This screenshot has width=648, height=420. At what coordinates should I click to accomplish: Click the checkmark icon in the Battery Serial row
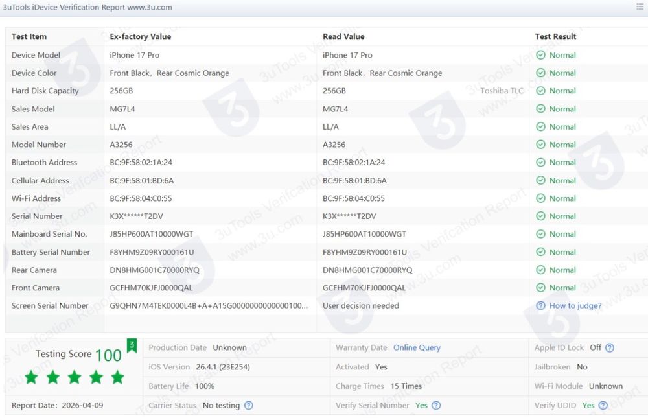point(540,251)
